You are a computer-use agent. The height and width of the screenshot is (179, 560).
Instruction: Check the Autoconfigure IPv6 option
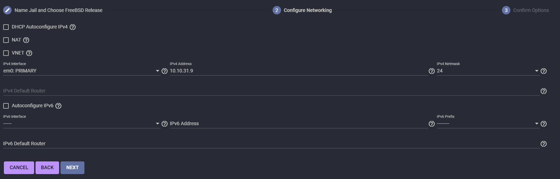pyautogui.click(x=6, y=106)
